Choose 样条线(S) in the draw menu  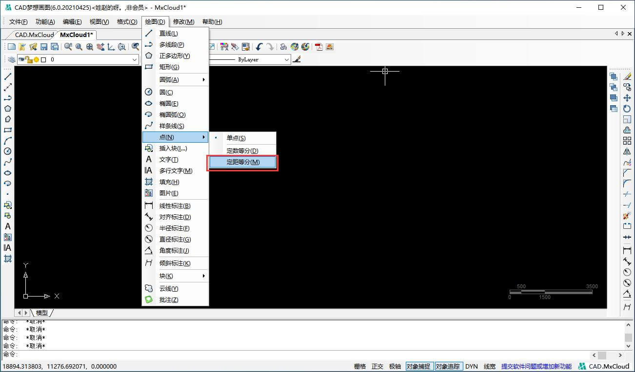click(x=176, y=126)
